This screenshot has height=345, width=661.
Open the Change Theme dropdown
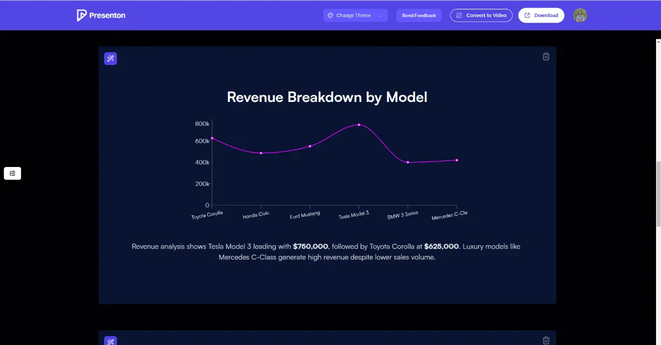[355, 15]
